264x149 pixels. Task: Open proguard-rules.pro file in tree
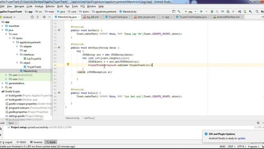coord(19,108)
